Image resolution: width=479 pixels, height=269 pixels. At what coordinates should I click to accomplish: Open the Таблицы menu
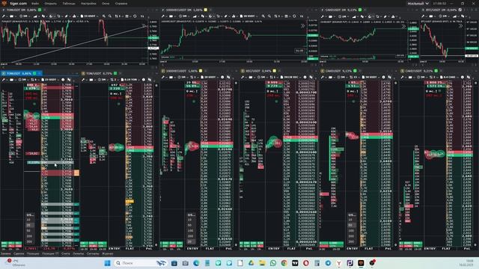69,3
